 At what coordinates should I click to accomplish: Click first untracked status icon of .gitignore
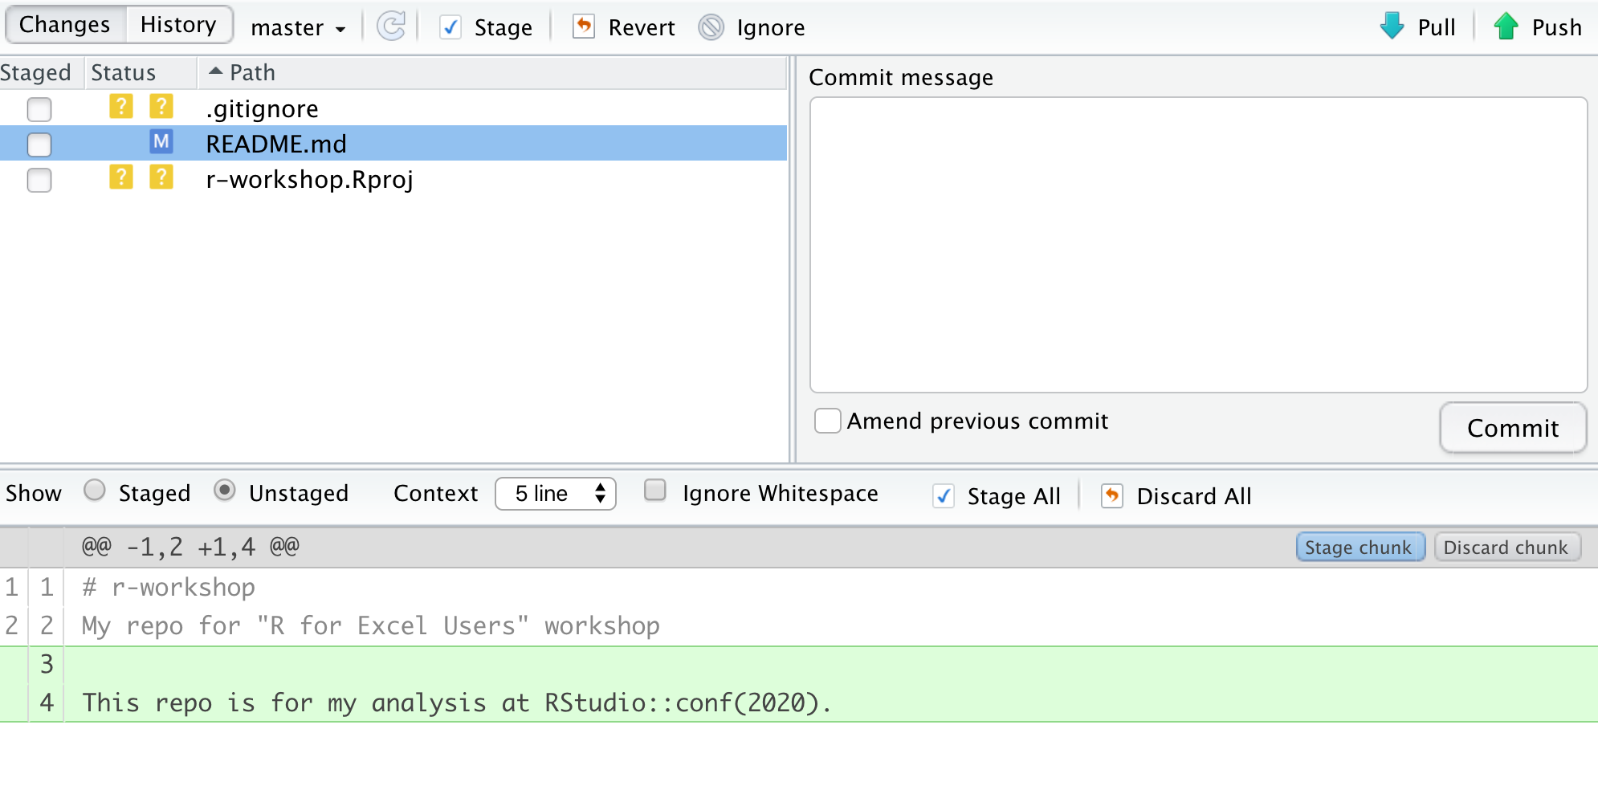pyautogui.click(x=121, y=106)
